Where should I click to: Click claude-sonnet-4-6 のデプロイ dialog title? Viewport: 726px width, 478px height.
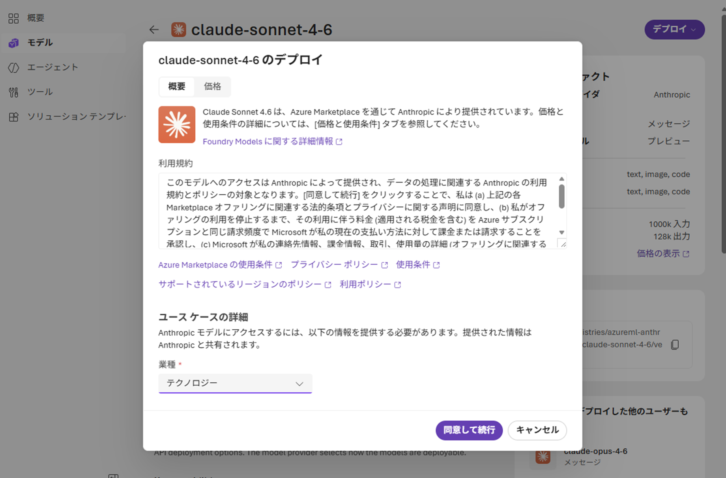tap(241, 60)
